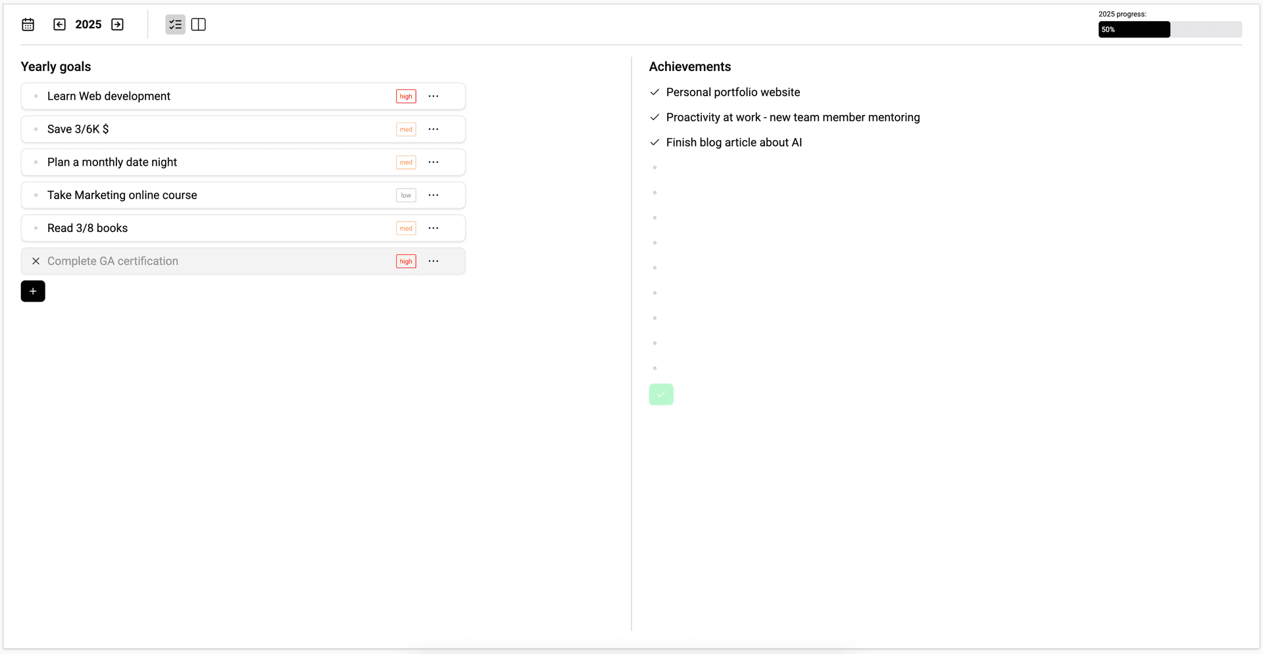1263x654 pixels.
Task: Toggle the completion dot on Learn Web development
Action: point(36,96)
